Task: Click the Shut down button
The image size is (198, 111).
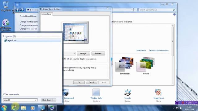Action: [47, 100]
